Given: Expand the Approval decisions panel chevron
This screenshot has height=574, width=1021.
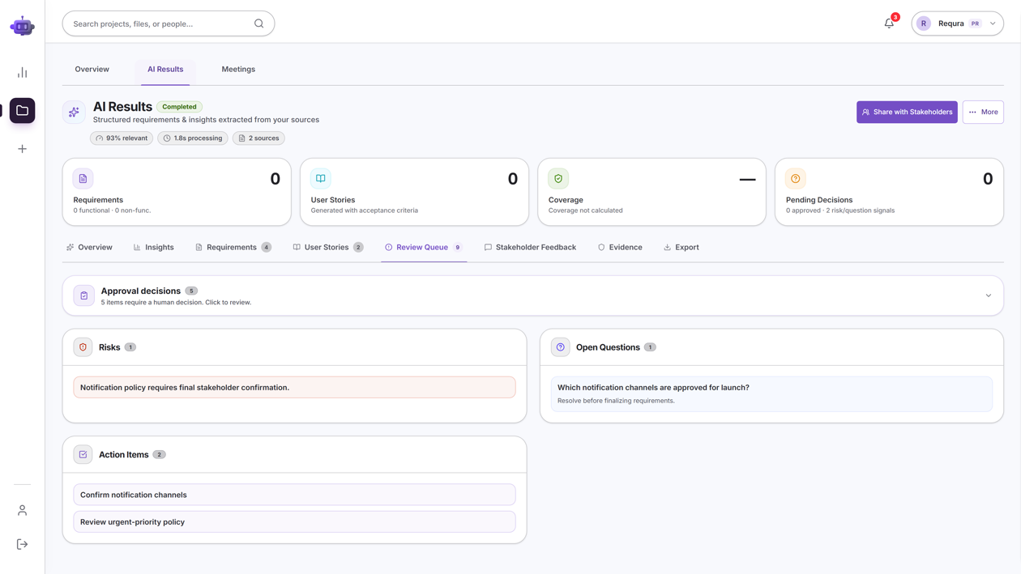Looking at the screenshot, I should click(x=989, y=296).
